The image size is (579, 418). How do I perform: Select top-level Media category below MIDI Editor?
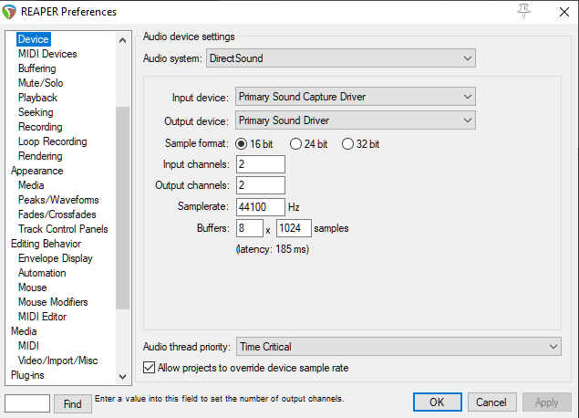click(24, 331)
